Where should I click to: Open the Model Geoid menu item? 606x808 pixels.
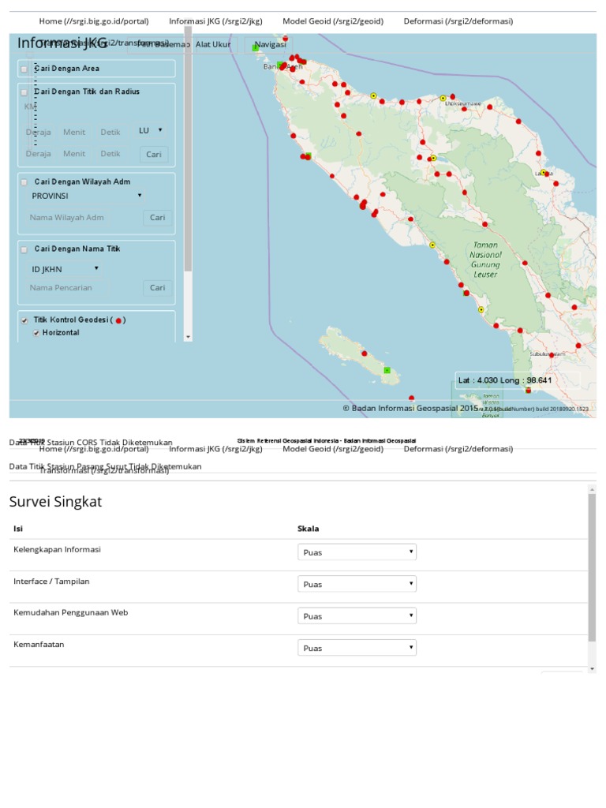pyautogui.click(x=332, y=21)
